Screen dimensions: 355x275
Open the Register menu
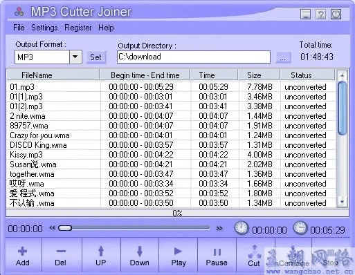pos(78,28)
